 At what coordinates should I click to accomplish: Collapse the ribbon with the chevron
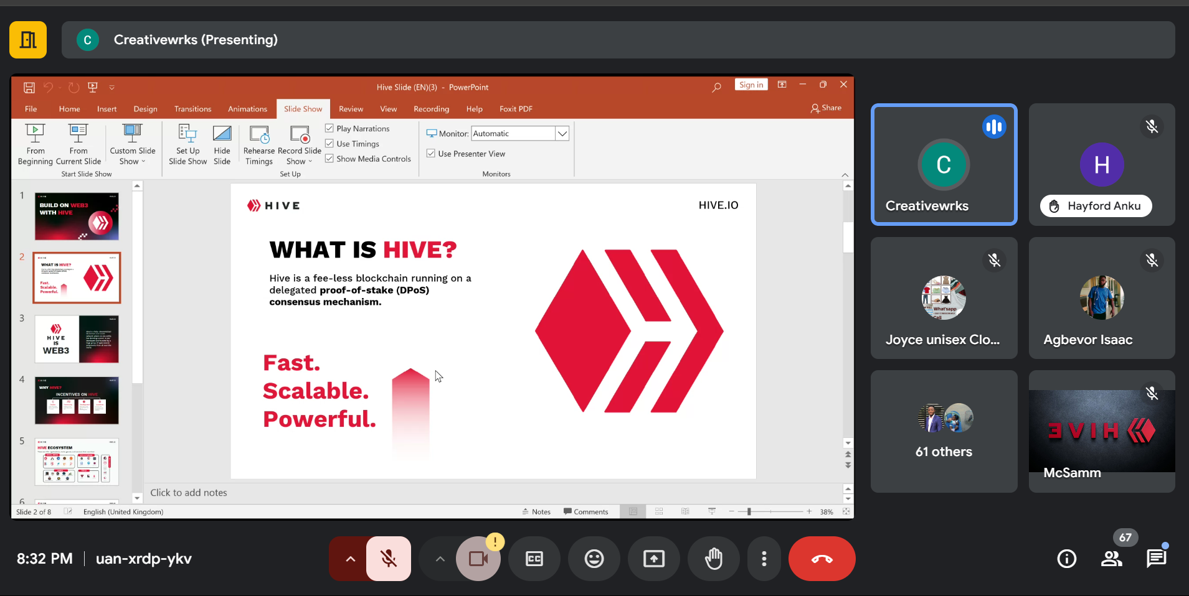(845, 175)
